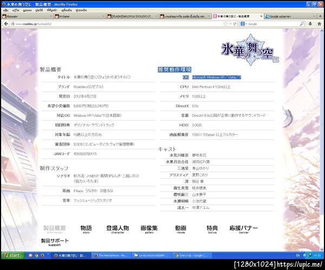The height and width of the screenshot is (270, 325).
Task: Click the 3.0GB HDD value
Action: 197,125
